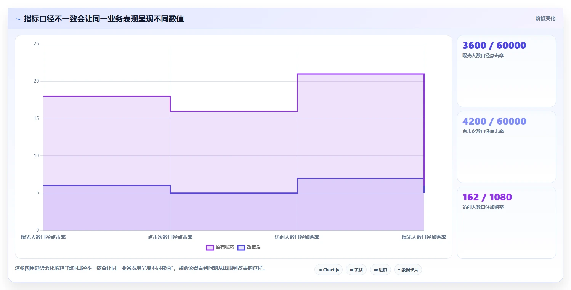Click the y-axis value 10
Screen dimensions: 571x290
pyautogui.click(x=36, y=155)
